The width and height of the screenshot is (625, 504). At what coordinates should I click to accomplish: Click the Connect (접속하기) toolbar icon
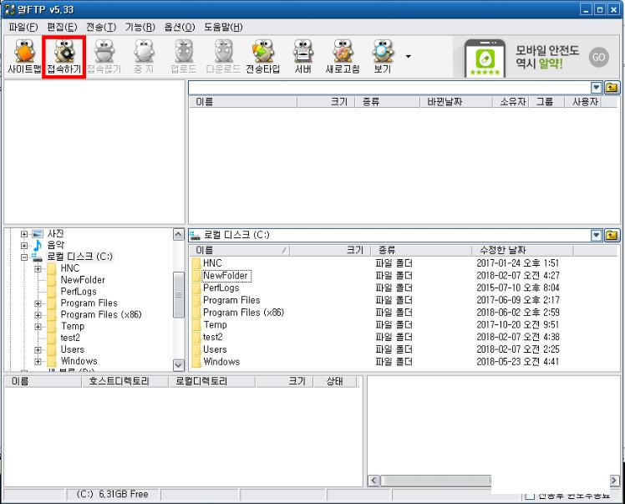click(x=64, y=57)
